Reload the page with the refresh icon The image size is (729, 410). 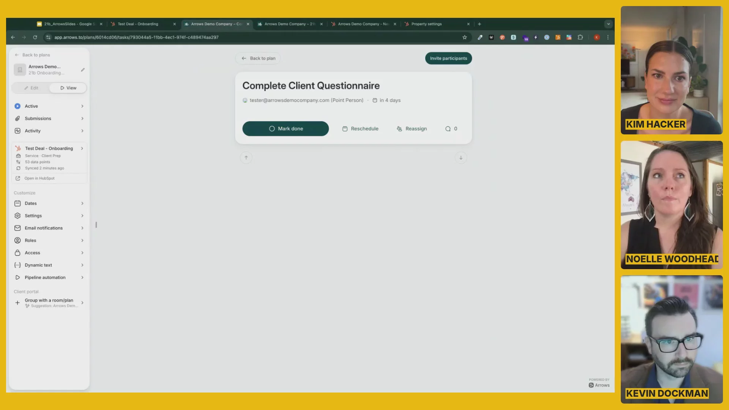35,37
